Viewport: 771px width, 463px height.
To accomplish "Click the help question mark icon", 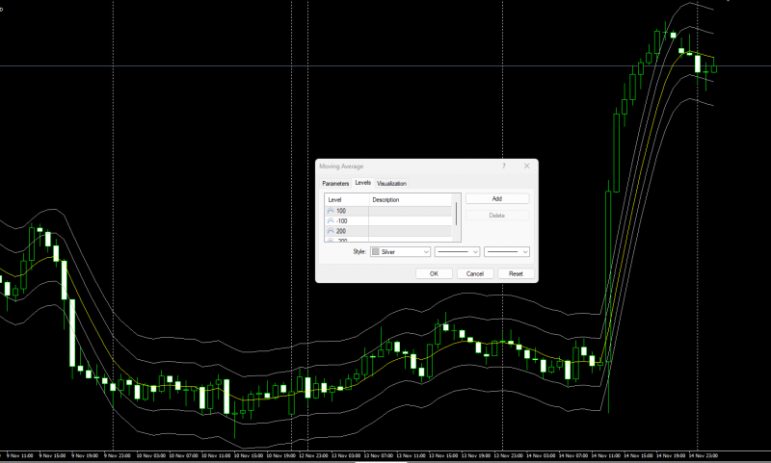I will tap(503, 166).
